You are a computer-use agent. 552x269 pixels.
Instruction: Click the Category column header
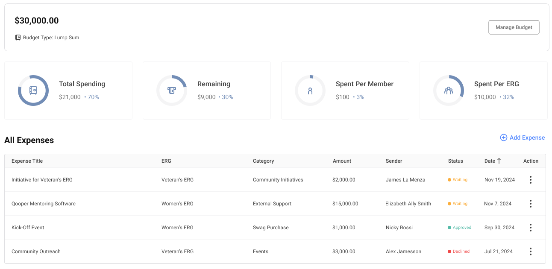point(263,161)
